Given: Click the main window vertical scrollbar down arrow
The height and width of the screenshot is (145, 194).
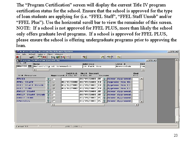Looking at the screenshot, I should [x=177, y=122].
